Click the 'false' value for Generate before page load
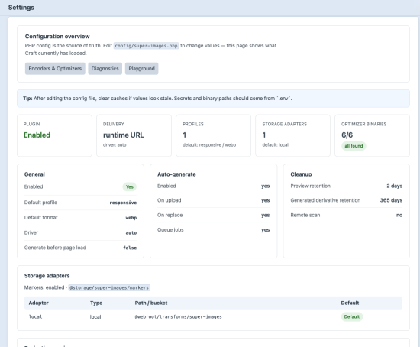 130,248
